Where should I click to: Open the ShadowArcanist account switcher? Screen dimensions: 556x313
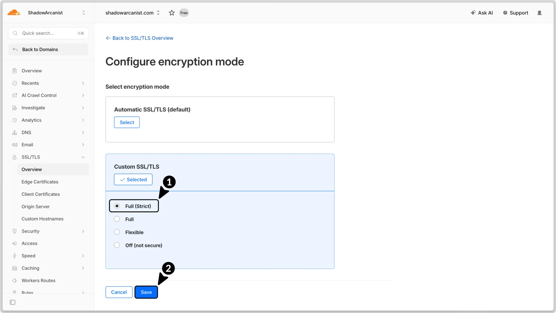84,13
